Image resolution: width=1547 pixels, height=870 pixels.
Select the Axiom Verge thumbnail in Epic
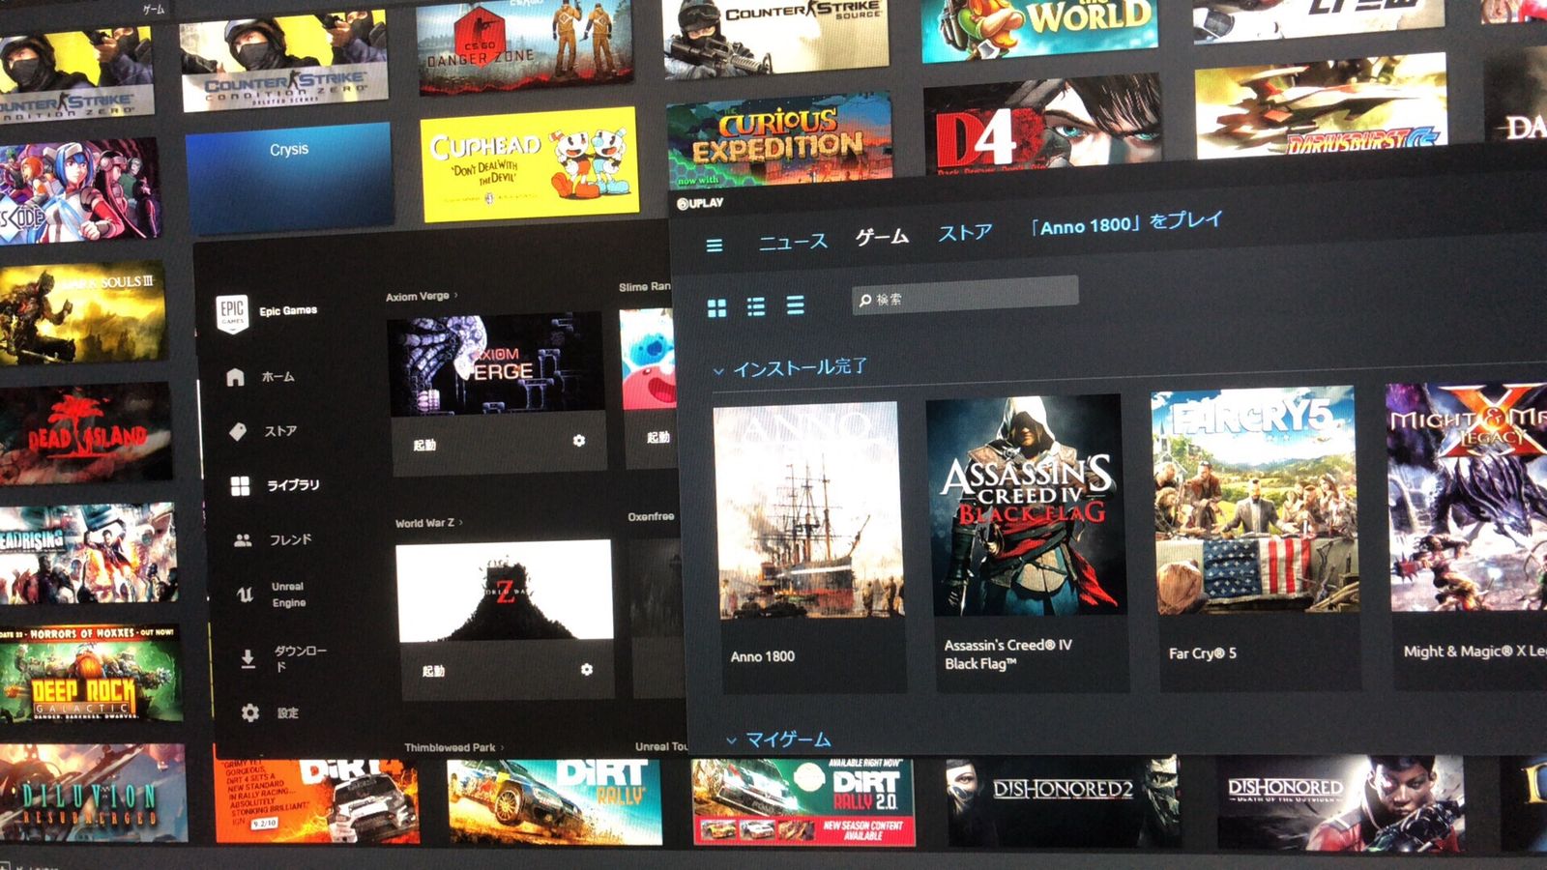495,365
